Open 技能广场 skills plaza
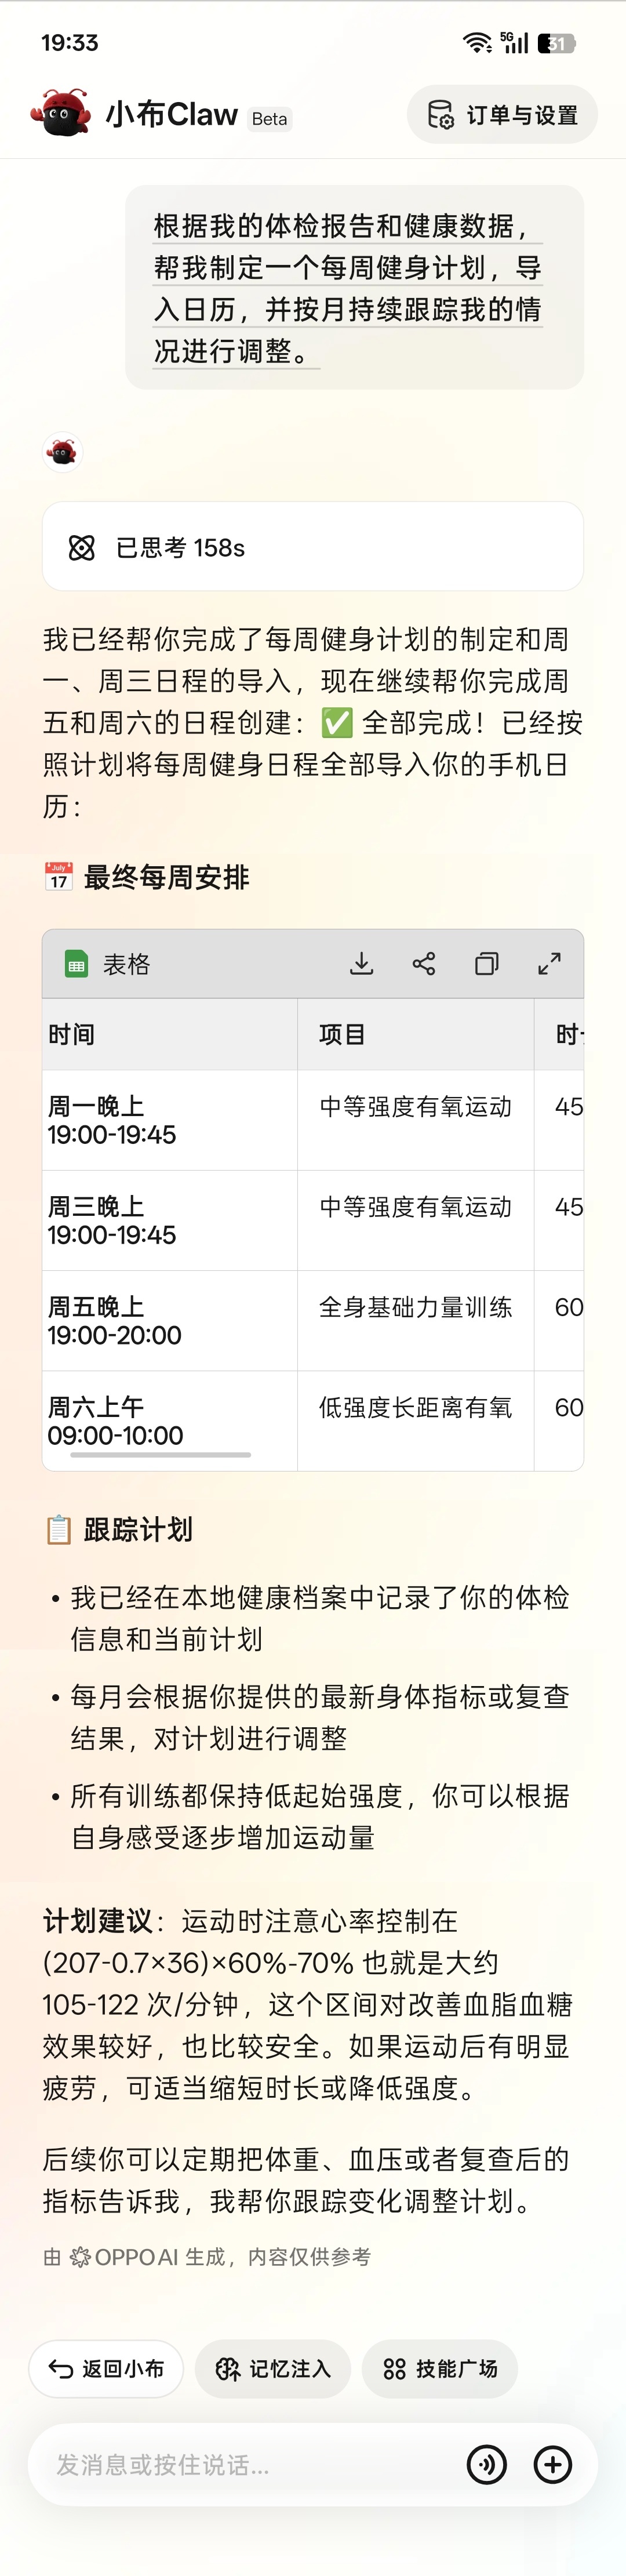The width and height of the screenshot is (626, 2576). click(440, 2369)
